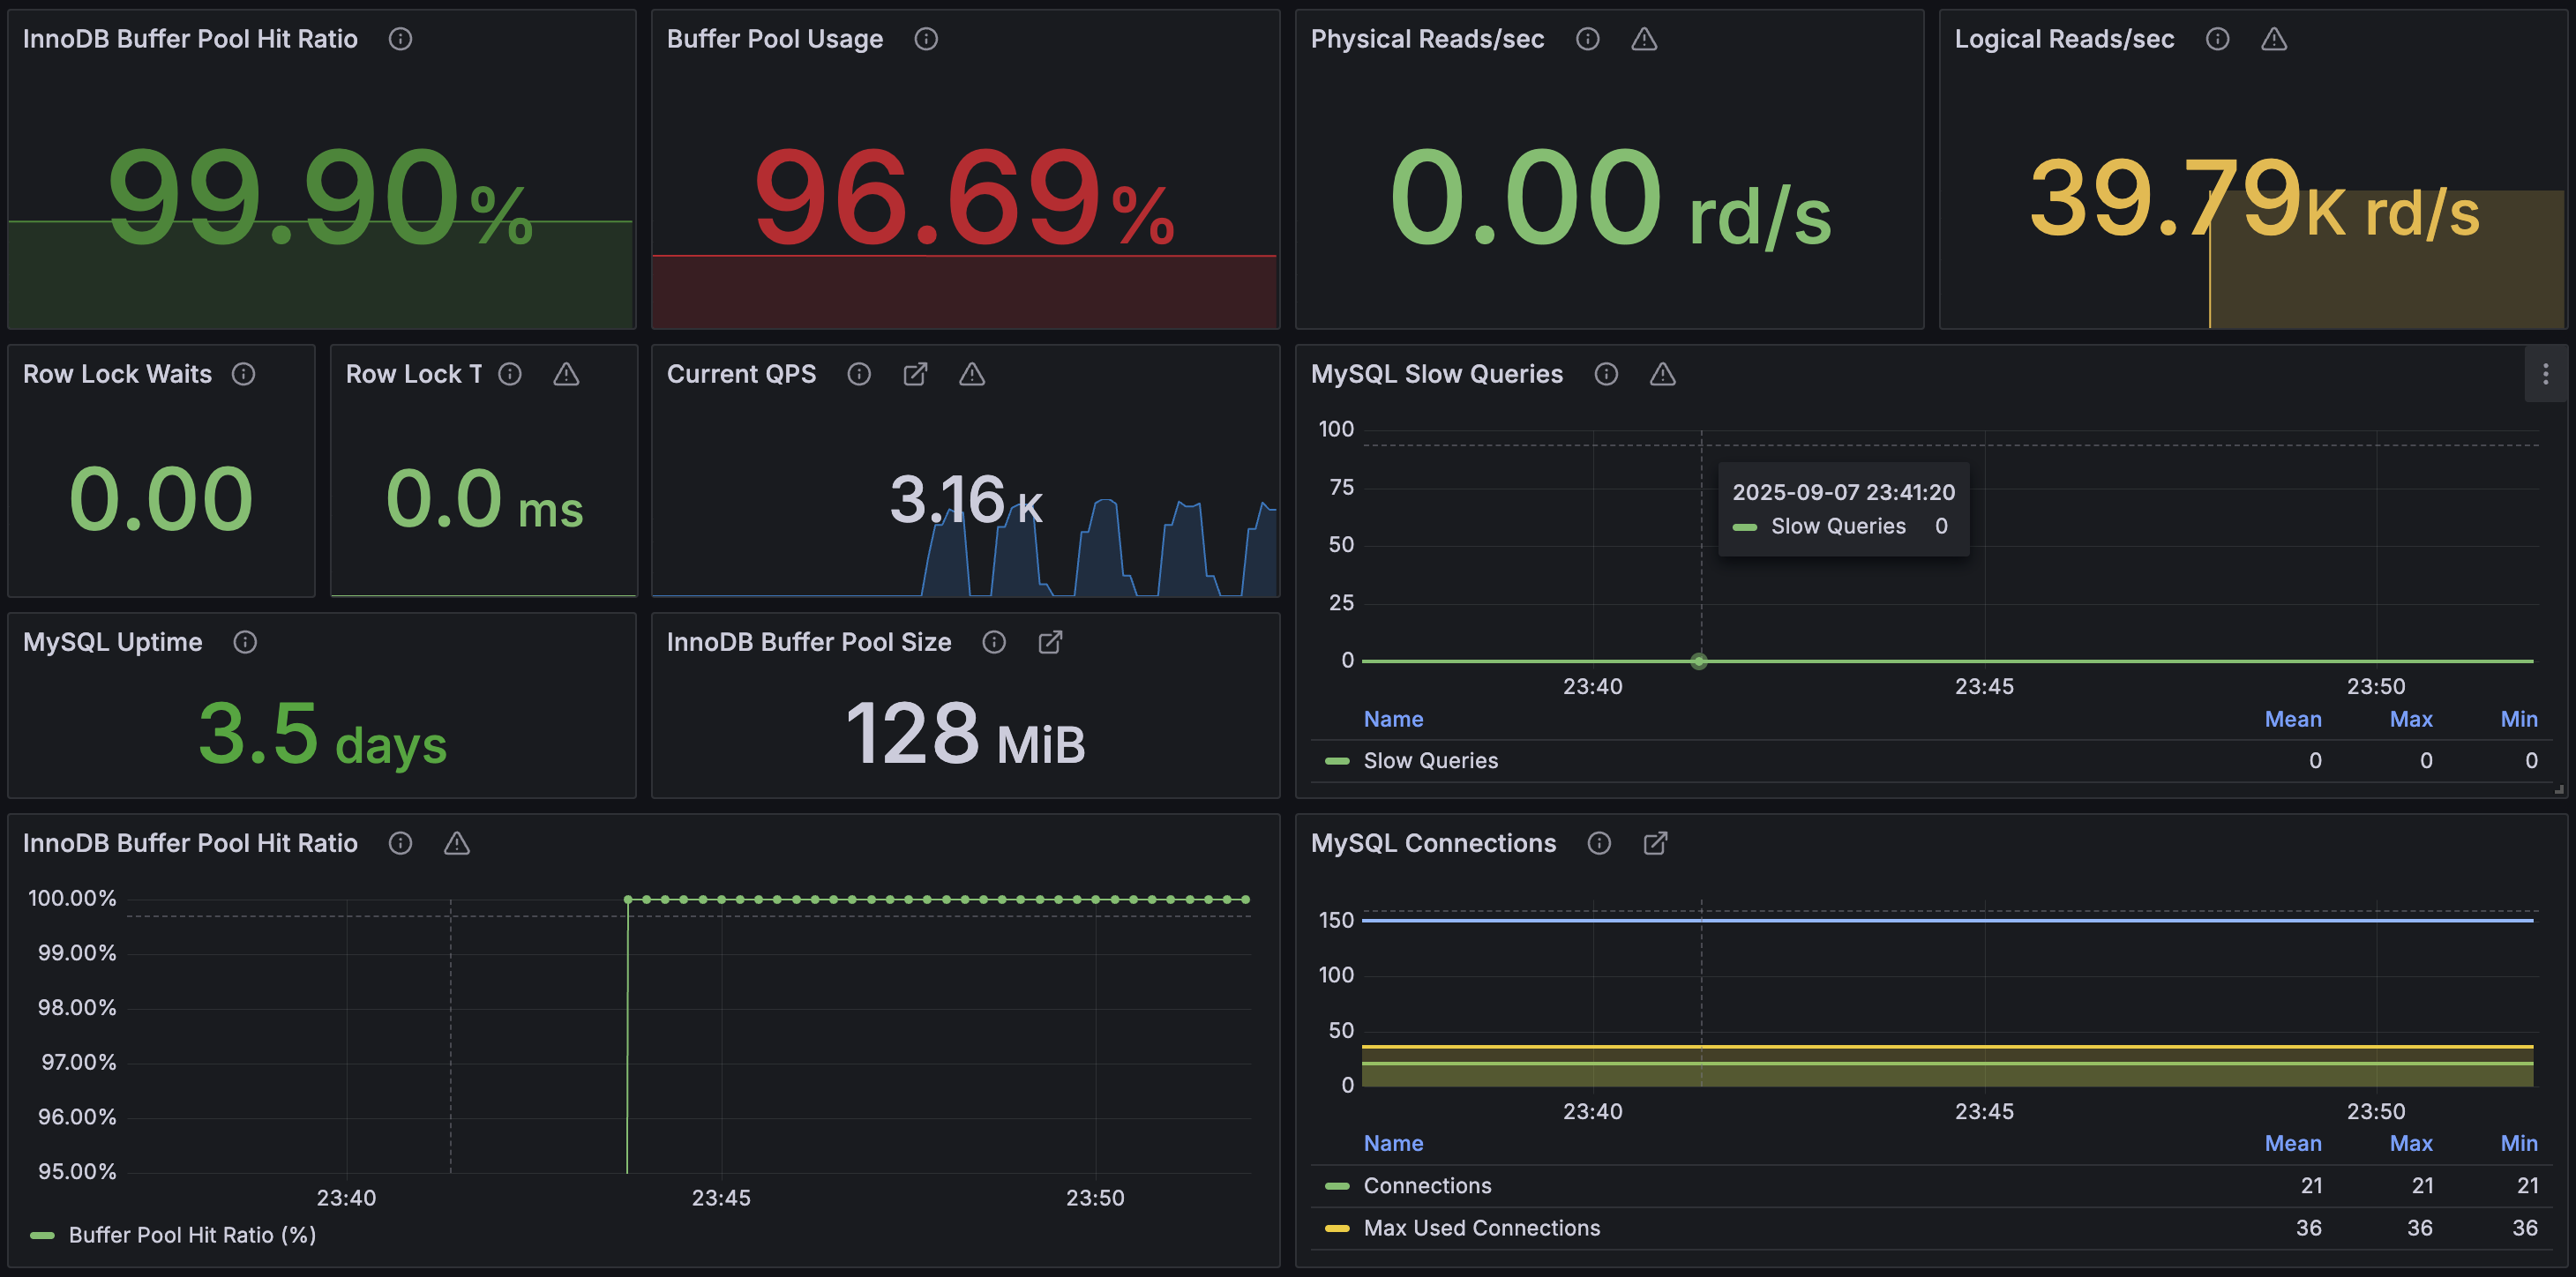Viewport: 2576px width, 1277px height.
Task: Open the MySQL Slow Queries panel kebab menu
Action: (x=2545, y=374)
